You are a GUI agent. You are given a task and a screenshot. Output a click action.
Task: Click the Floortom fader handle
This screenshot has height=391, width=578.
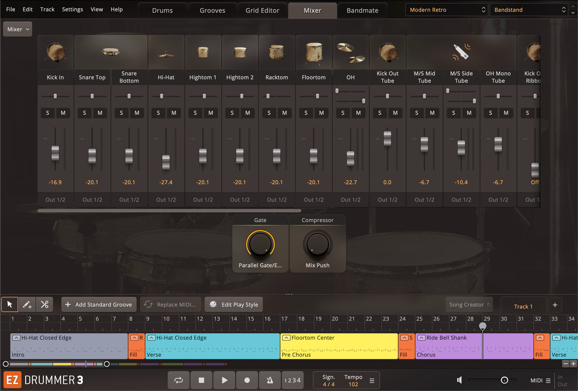tap(314, 156)
